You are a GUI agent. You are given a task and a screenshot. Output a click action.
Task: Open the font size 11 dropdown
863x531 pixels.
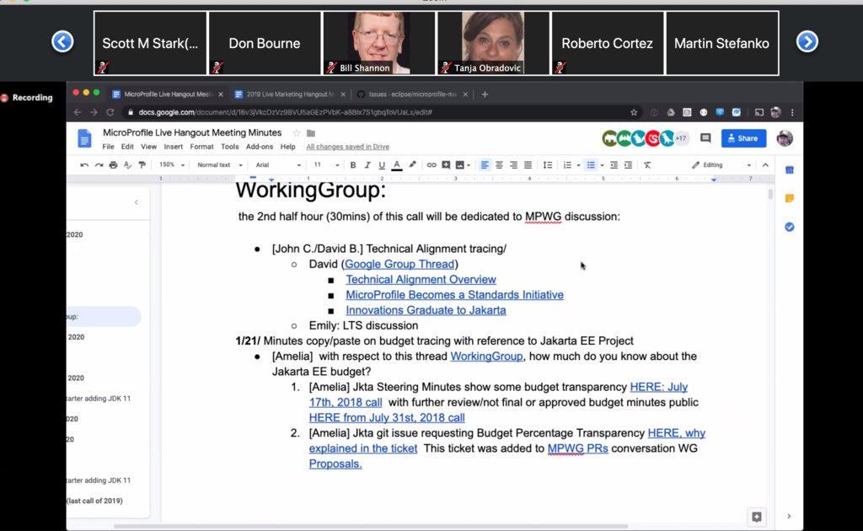point(326,165)
